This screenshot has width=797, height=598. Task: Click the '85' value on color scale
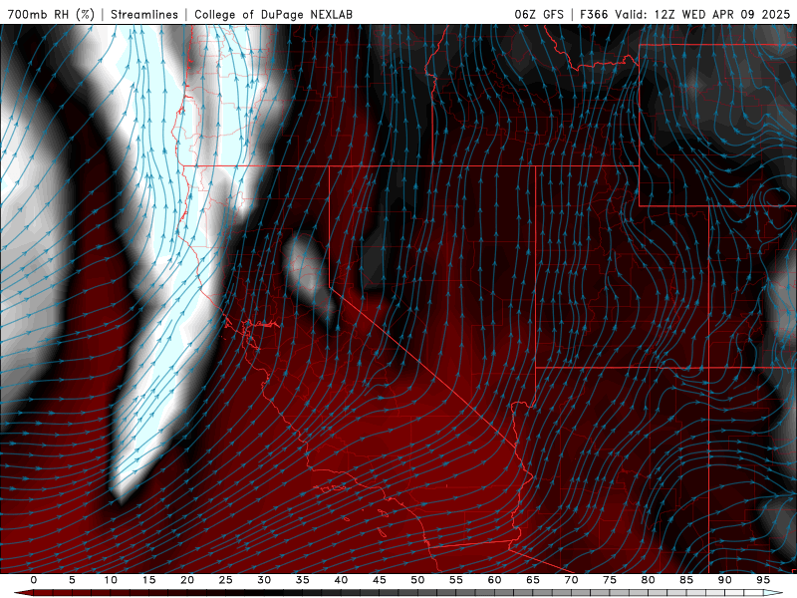(686, 580)
